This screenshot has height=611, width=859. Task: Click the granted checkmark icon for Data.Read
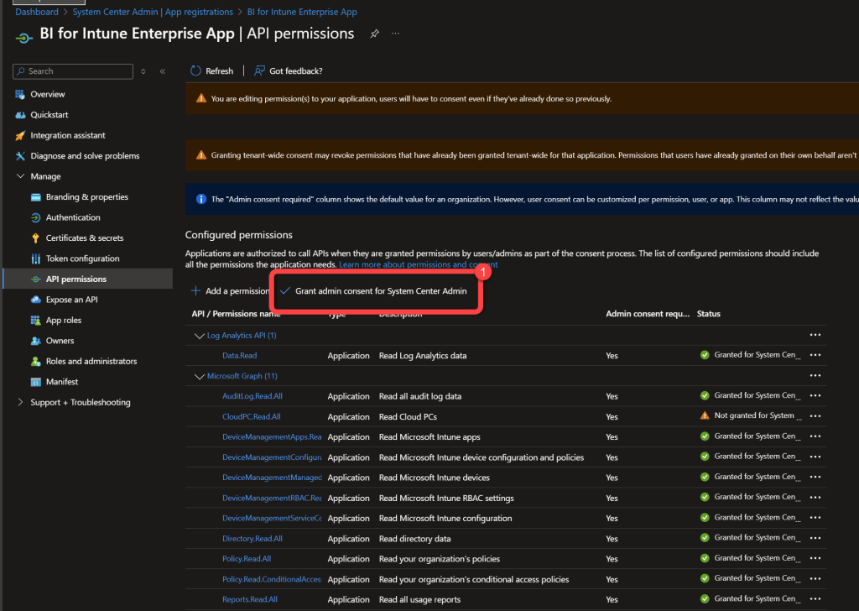click(x=705, y=354)
